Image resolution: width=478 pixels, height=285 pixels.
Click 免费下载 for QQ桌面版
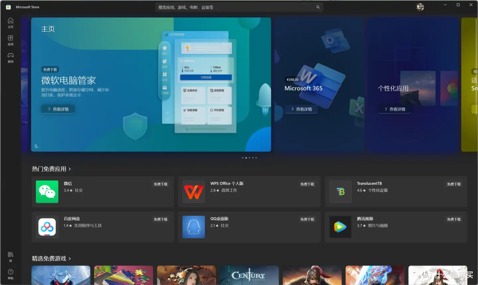click(307, 219)
